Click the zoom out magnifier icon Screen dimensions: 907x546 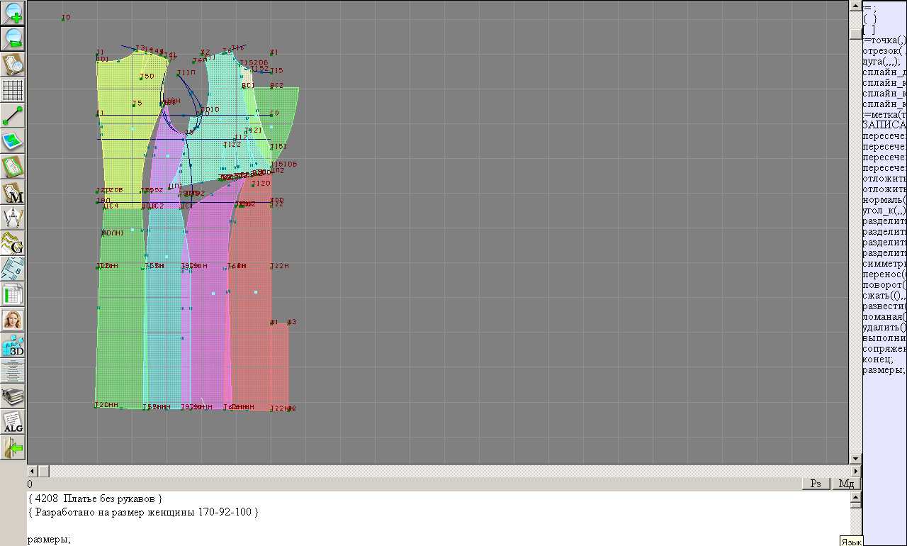(x=13, y=38)
